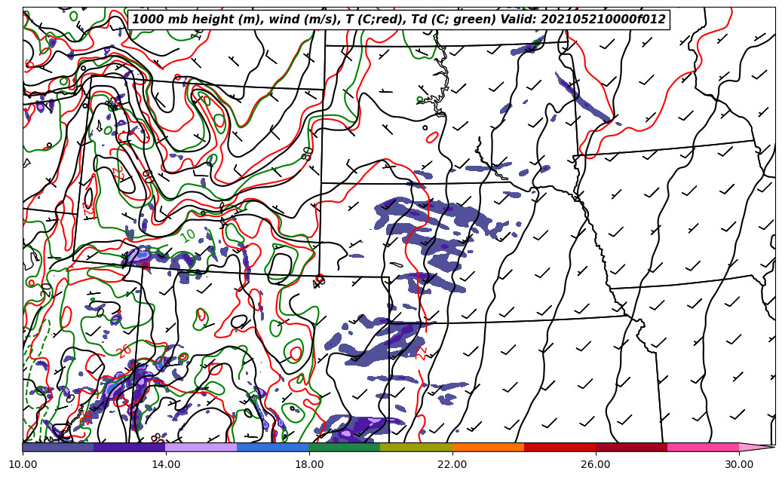Click the 30.00 colorbar tick label
This screenshot has width=782, height=477.
tap(739, 464)
